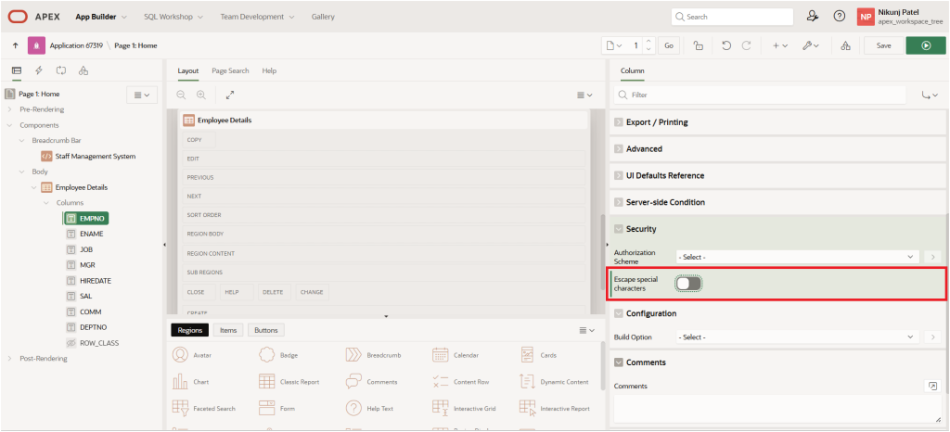The height and width of the screenshot is (432, 950).
Task: Open the Authorization Scheme dropdown
Action: click(x=796, y=256)
